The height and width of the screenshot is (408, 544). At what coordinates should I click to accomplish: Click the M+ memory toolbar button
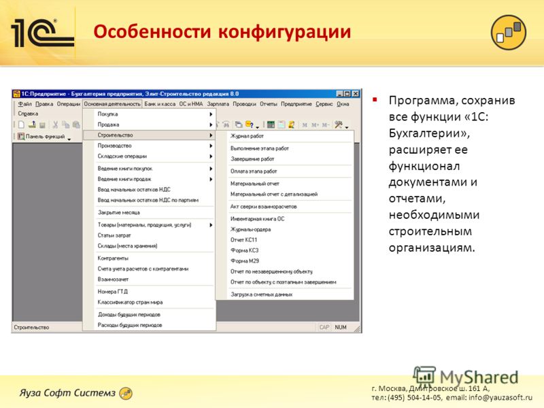click(x=315, y=125)
